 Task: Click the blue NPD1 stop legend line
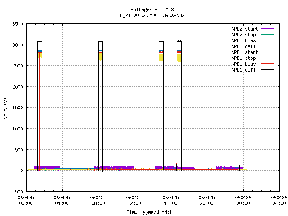(268, 58)
